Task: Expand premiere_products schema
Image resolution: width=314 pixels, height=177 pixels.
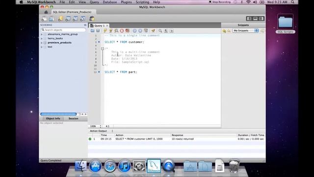Action: pos(42,43)
